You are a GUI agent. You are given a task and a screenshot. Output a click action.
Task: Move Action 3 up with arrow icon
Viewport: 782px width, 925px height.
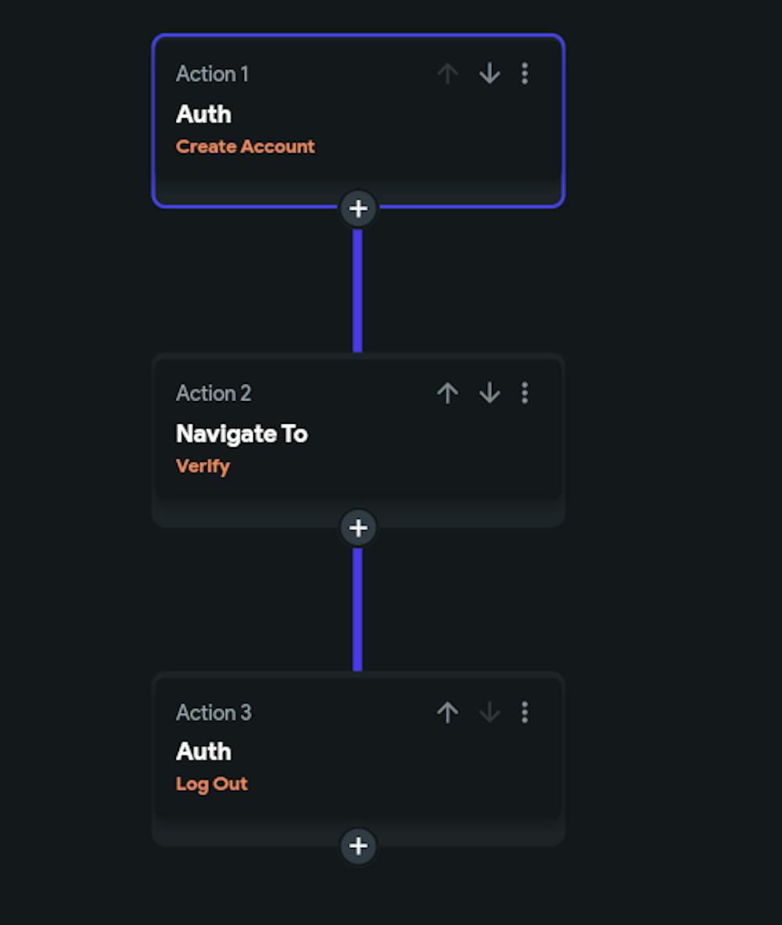447,712
